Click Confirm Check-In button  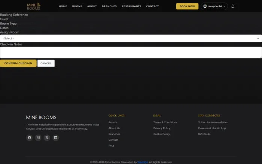[x=18, y=63]
